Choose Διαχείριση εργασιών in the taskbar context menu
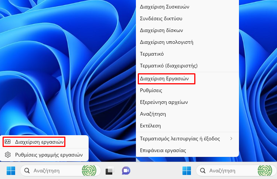Screen dimensions: 277x179 44,142
